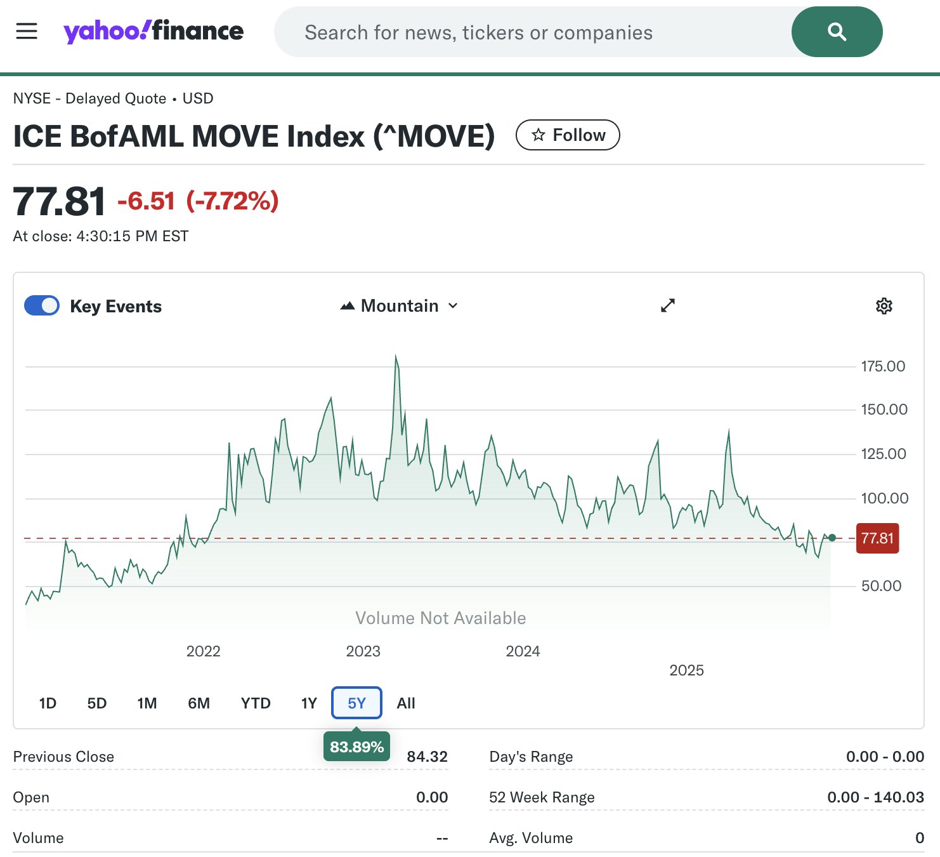Click the chevron beside Mountain
This screenshot has width=940, height=857.
453,306
